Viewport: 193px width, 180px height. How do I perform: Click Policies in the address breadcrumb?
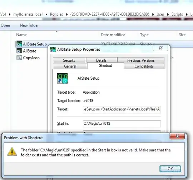point(56,14)
